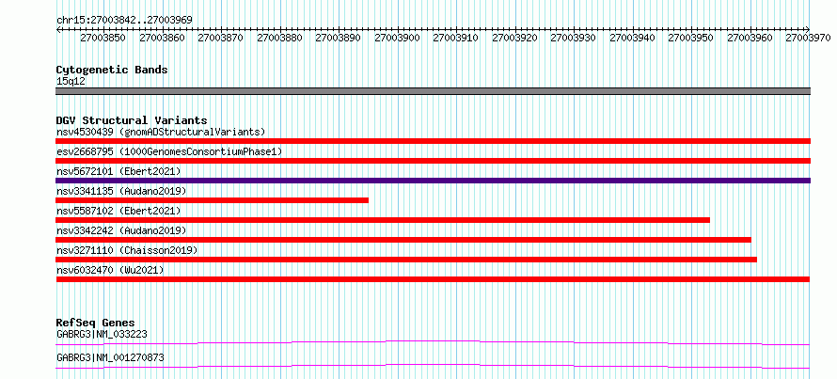Click the 27003870 ruler tick label

(220, 39)
